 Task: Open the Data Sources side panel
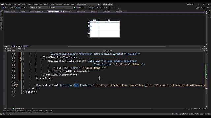(x=2, y=26)
